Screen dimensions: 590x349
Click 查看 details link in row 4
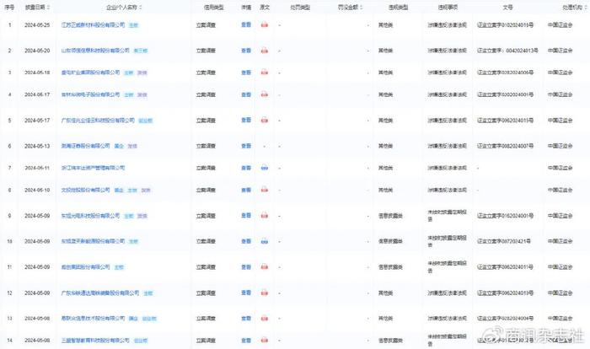246,94
